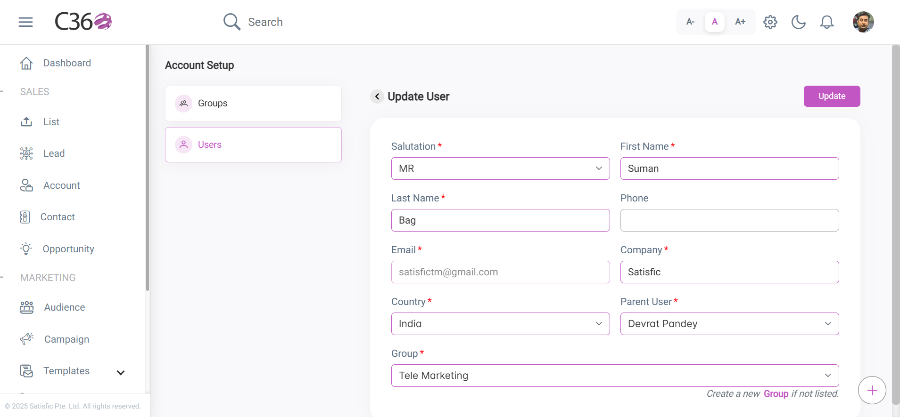Image resolution: width=900 pixels, height=417 pixels.
Task: Click into the Phone input field
Action: click(x=729, y=220)
